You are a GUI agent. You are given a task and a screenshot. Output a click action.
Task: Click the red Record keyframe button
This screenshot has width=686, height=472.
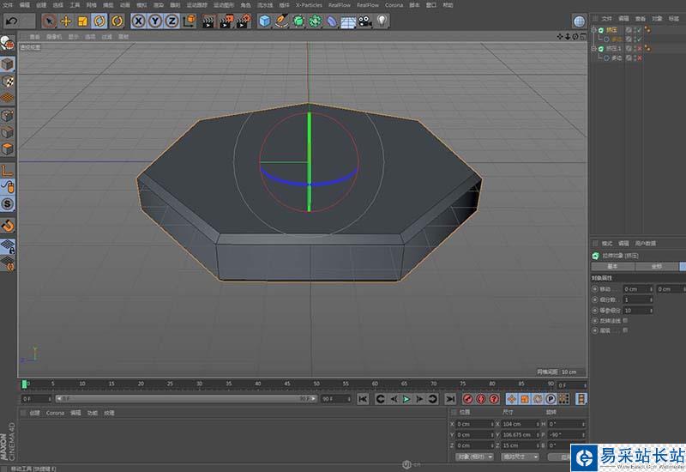pyautogui.click(x=467, y=399)
